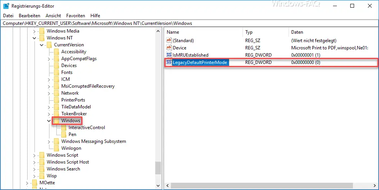379x190 pixels.
Task: Expand the Network key
Action: pyautogui.click(x=49, y=93)
